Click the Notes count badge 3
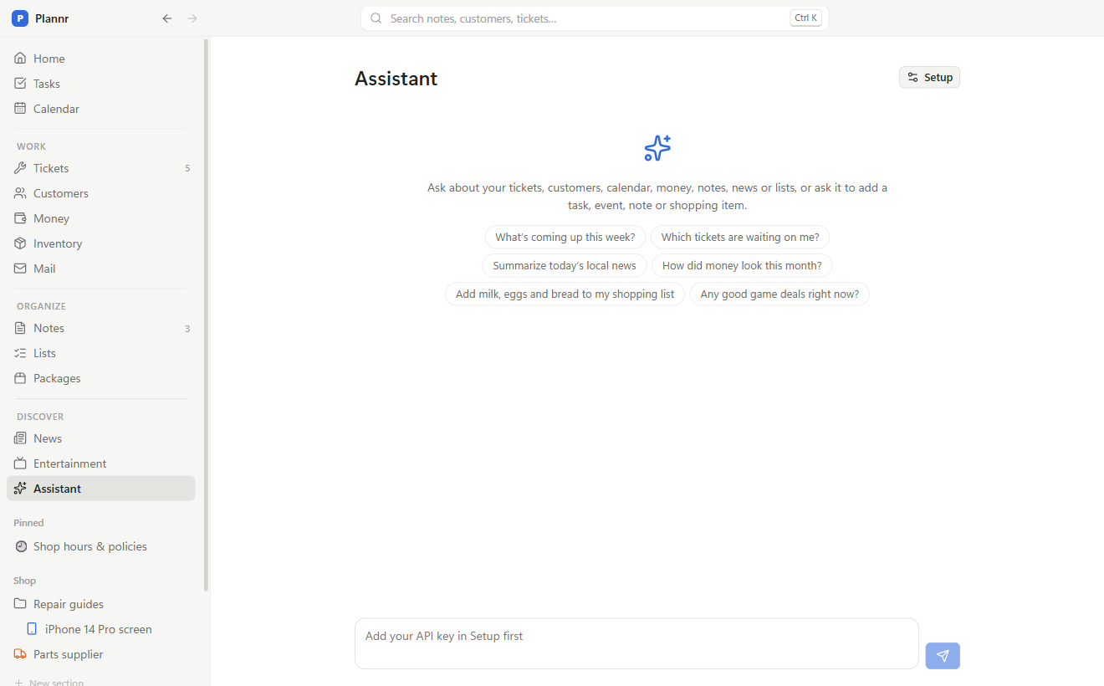This screenshot has width=1104, height=686. pyautogui.click(x=187, y=328)
